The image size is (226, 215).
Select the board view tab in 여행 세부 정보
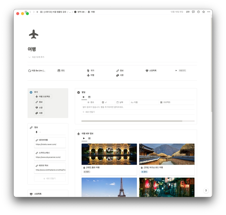click(x=89, y=138)
